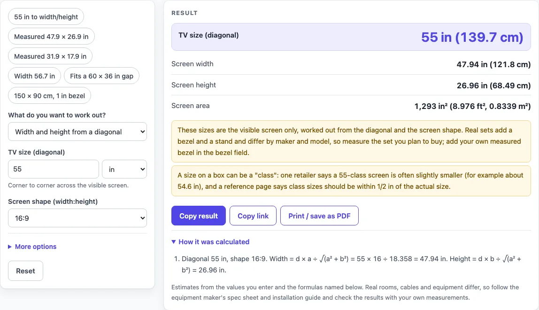This screenshot has height=310, width=539.
Task: Click the screen width value '47.94 in (121.8 cm)'
Action: click(493, 64)
